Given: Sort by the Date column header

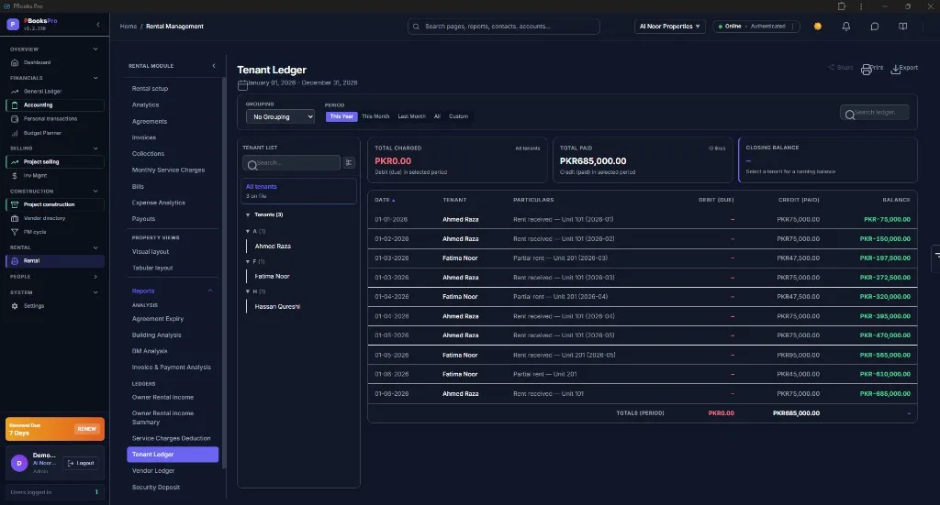Looking at the screenshot, I should click(x=385, y=200).
